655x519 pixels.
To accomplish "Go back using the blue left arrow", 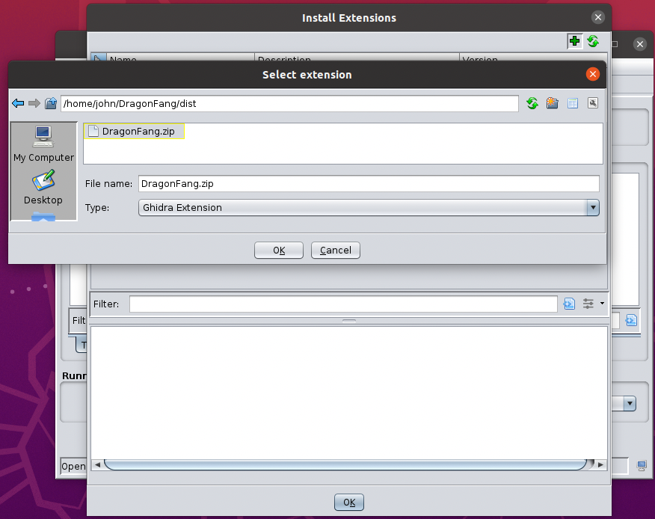I will point(18,103).
